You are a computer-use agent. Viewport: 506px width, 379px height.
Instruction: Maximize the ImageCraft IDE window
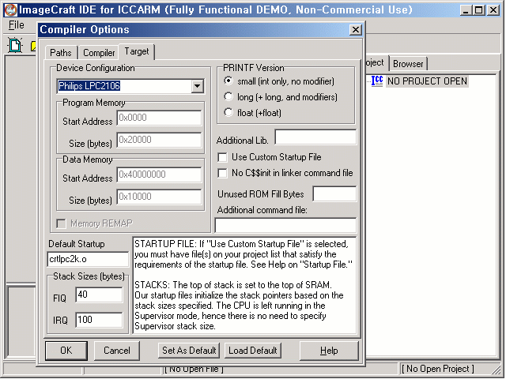[479, 10]
